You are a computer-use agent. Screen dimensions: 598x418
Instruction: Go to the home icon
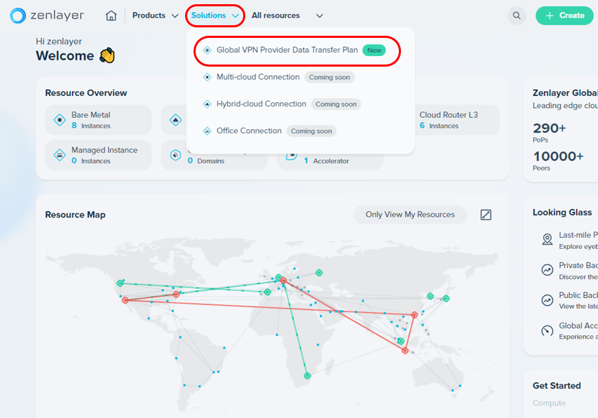point(111,15)
